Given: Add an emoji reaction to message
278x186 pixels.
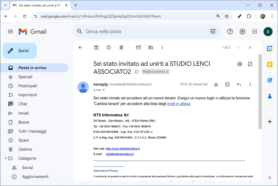Looking at the screenshot, I should pyautogui.click(x=227, y=84).
